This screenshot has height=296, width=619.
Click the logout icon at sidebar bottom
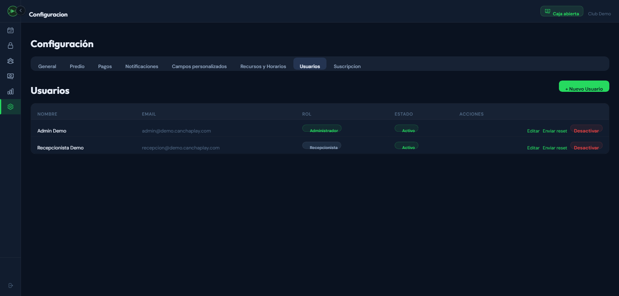pos(10,286)
